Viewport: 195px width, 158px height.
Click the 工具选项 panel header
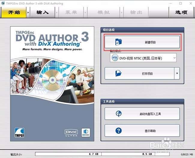[x=142, y=102]
